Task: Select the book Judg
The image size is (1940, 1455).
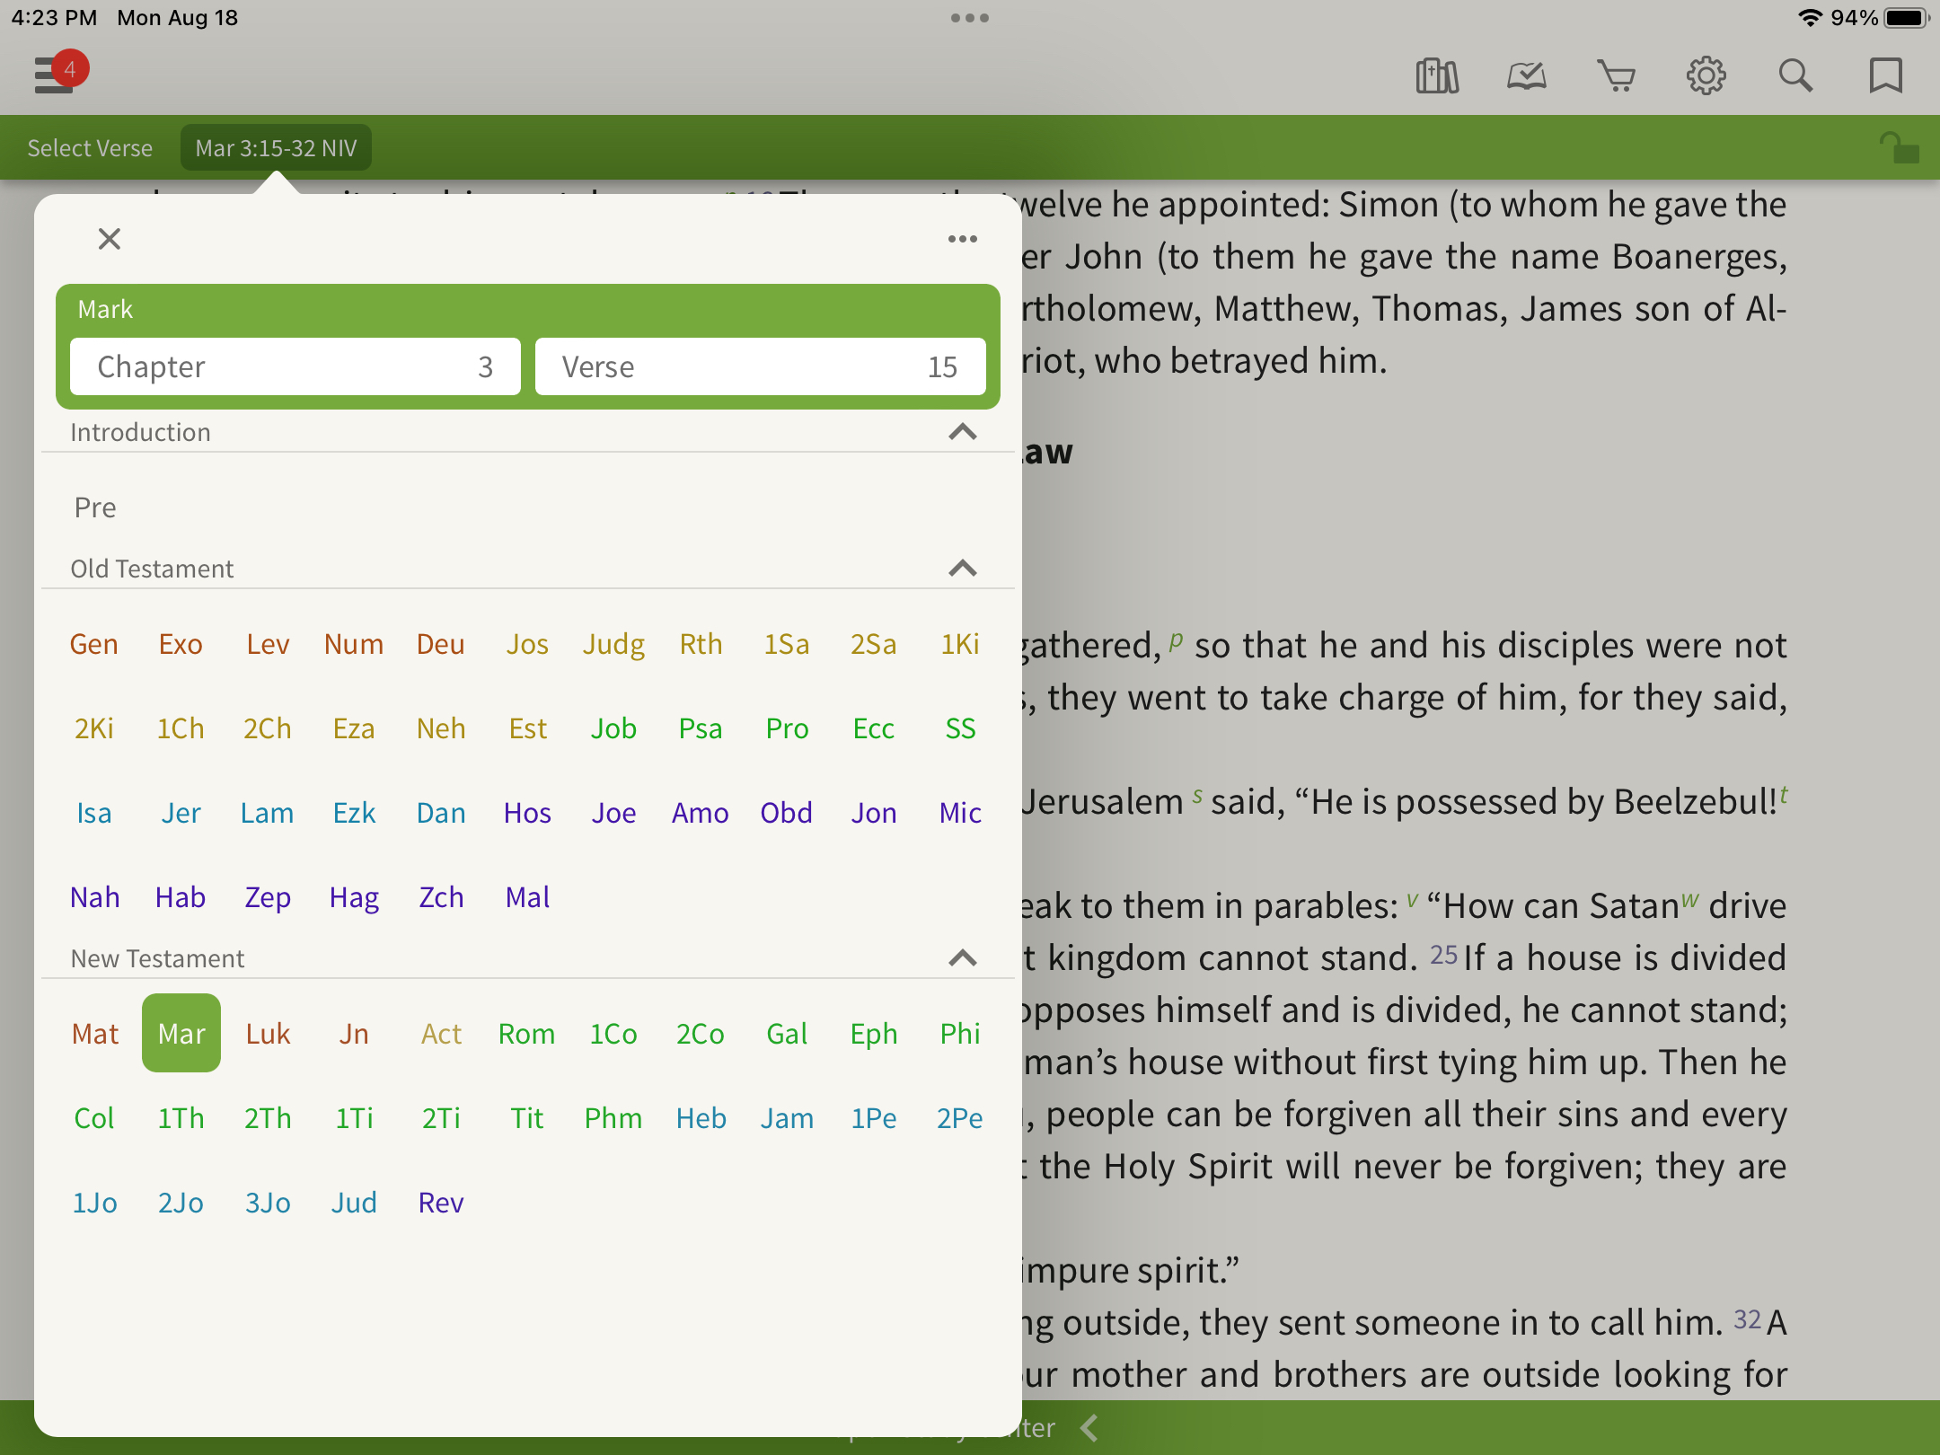Action: click(x=614, y=644)
